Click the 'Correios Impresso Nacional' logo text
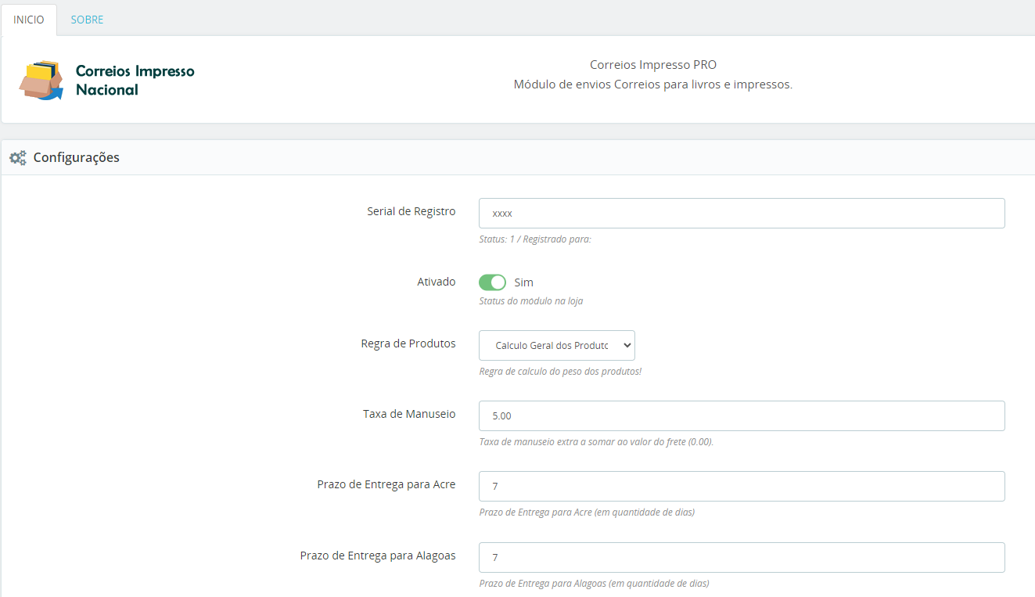Viewport: 1035px width, 597px height. 135,80
